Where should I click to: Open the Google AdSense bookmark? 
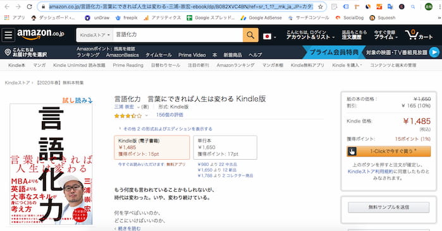tap(261, 18)
